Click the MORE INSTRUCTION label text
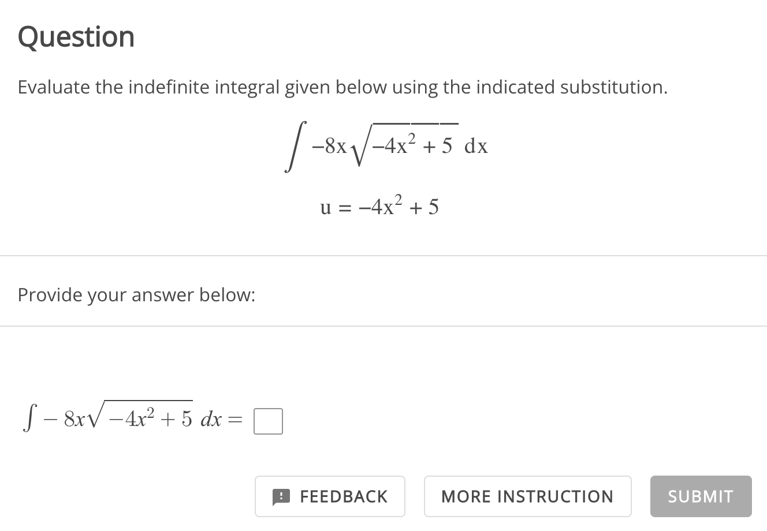The image size is (767, 531). [527, 496]
